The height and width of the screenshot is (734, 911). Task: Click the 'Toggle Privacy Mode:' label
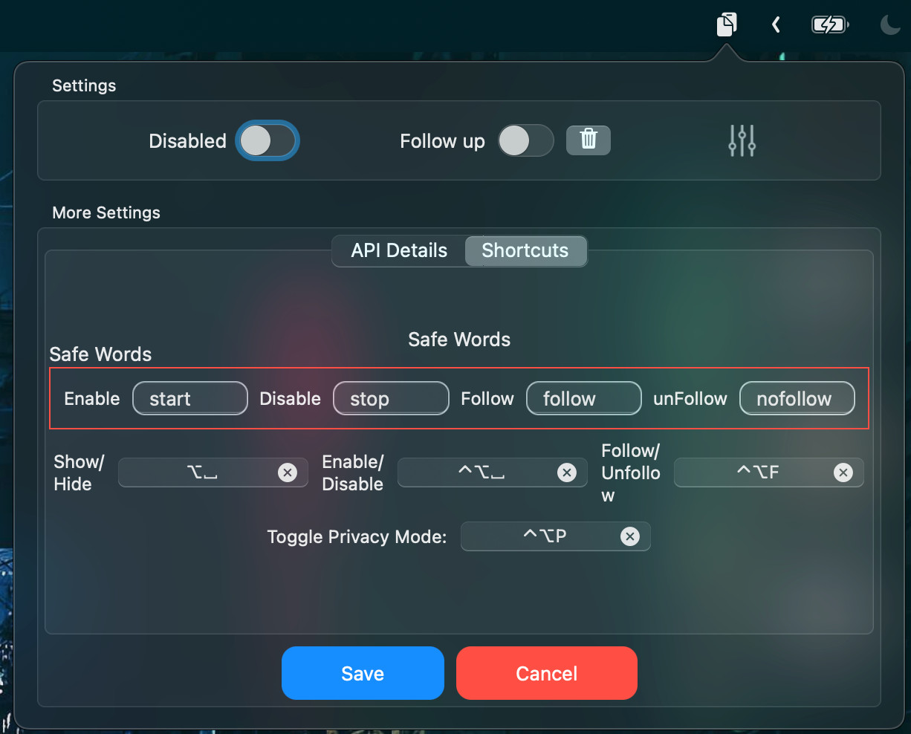tap(357, 537)
